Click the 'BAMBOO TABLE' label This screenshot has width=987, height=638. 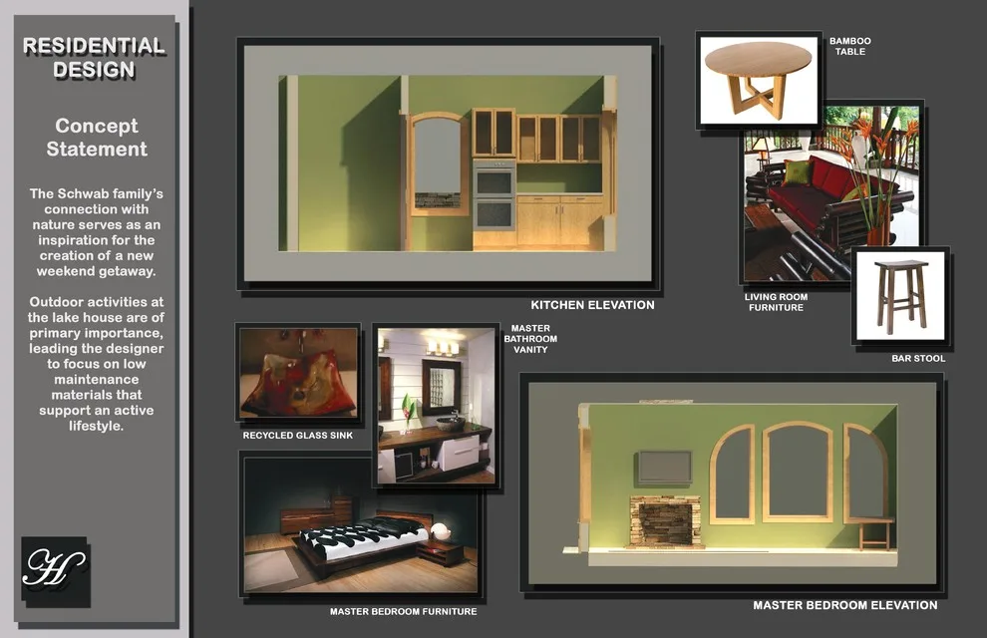coord(849,46)
